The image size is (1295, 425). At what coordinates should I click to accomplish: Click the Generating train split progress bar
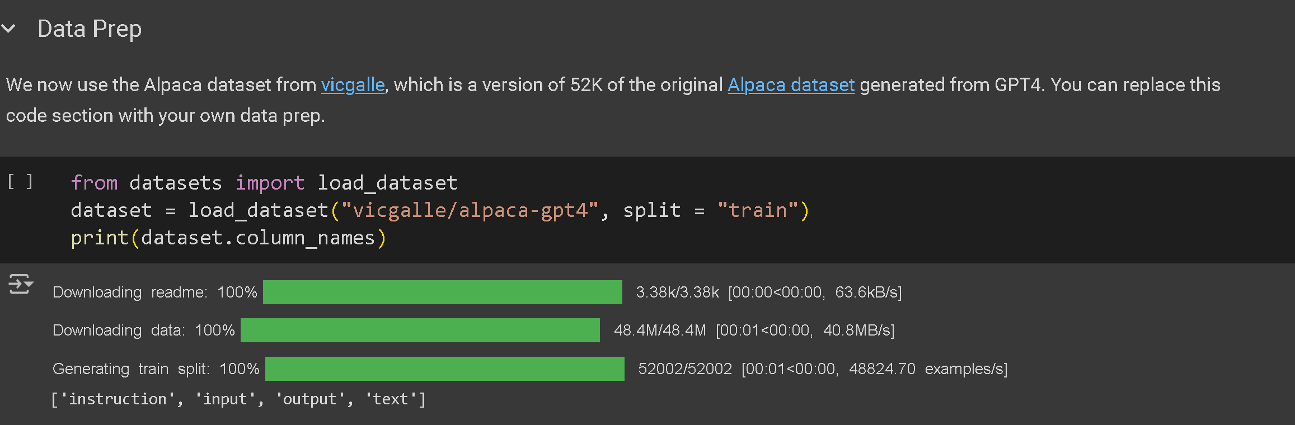point(444,369)
